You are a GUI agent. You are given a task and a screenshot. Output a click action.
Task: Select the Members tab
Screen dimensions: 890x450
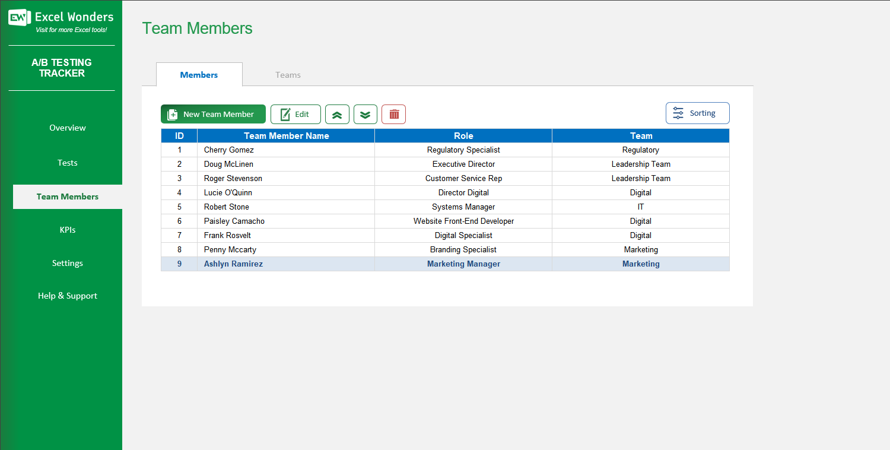(199, 74)
